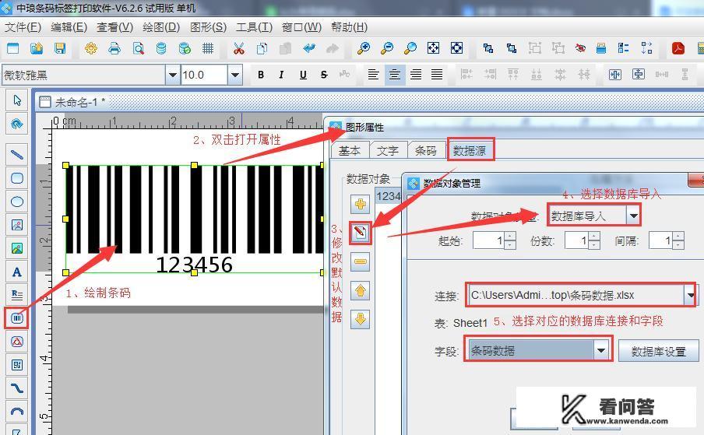Click the 起始 value field
704x435 pixels.
click(x=488, y=240)
